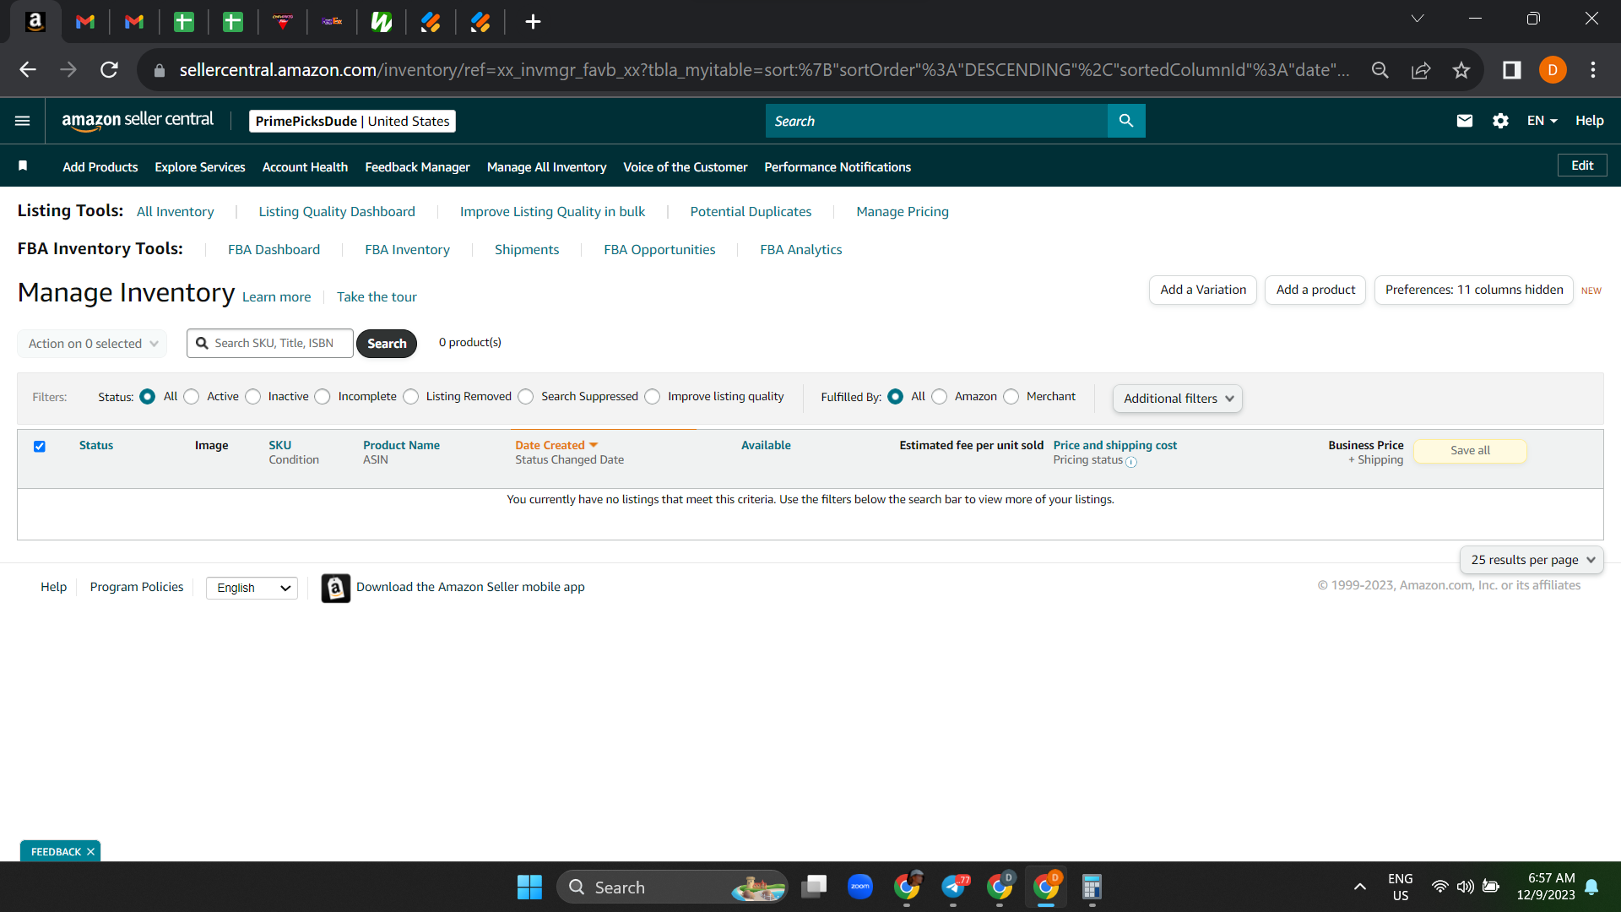
Task: Select the Active status filter
Action: click(x=192, y=397)
